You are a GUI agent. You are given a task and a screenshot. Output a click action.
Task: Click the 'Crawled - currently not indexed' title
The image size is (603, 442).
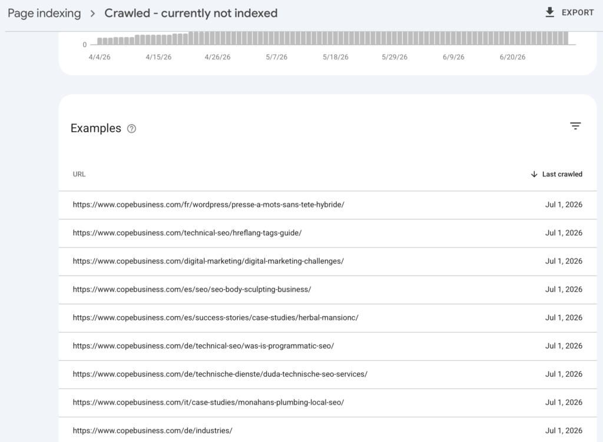191,13
